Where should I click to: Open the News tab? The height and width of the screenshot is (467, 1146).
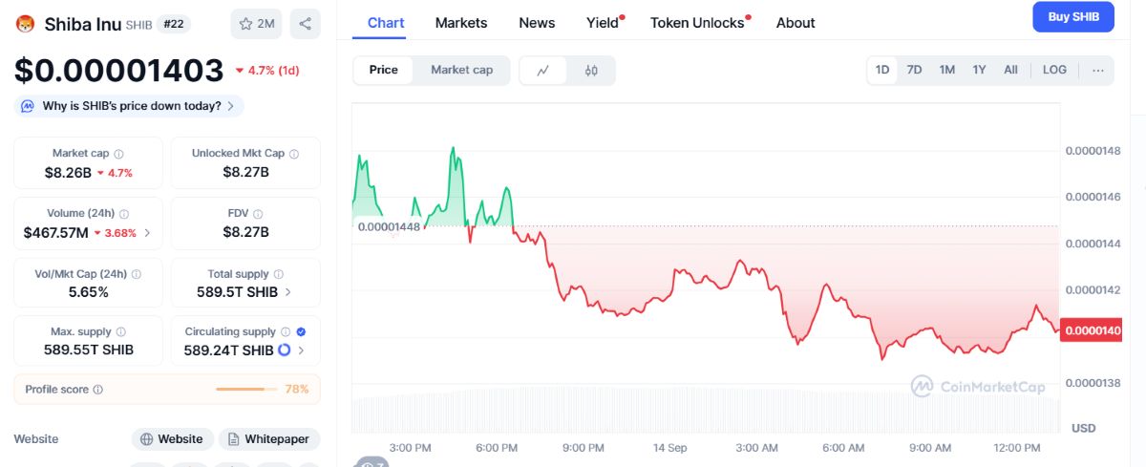pos(537,23)
